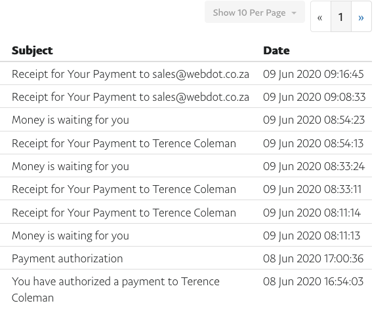The image size is (389, 314).
Task: Open the Show 10 Per Page dropdown
Action: (x=255, y=12)
